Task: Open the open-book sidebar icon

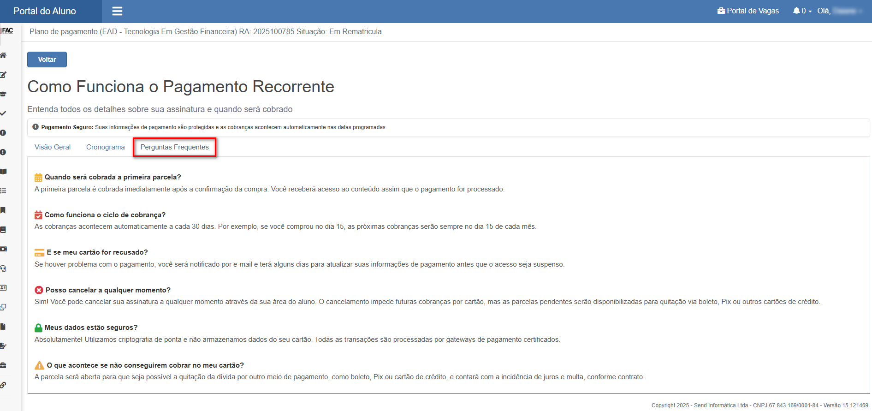Action: (x=3, y=172)
